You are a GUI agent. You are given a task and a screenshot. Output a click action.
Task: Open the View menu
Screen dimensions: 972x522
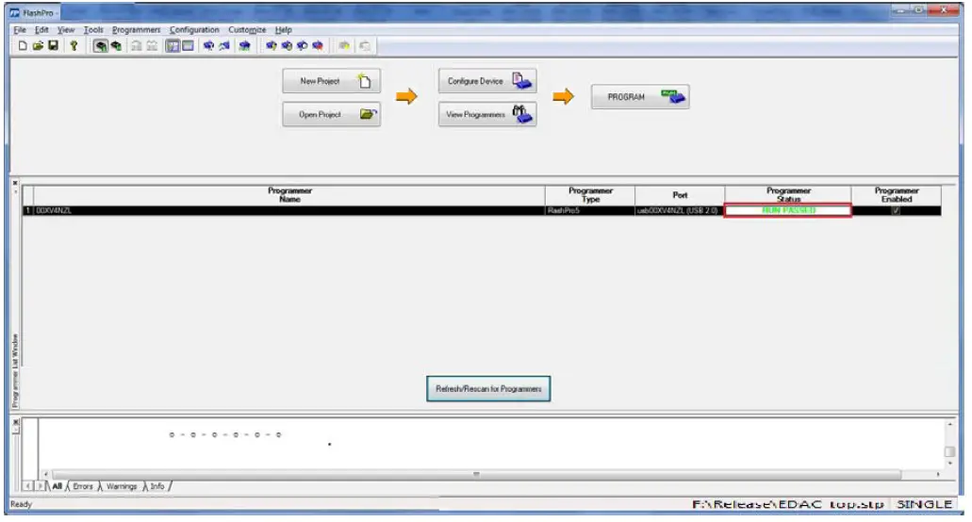pos(66,30)
